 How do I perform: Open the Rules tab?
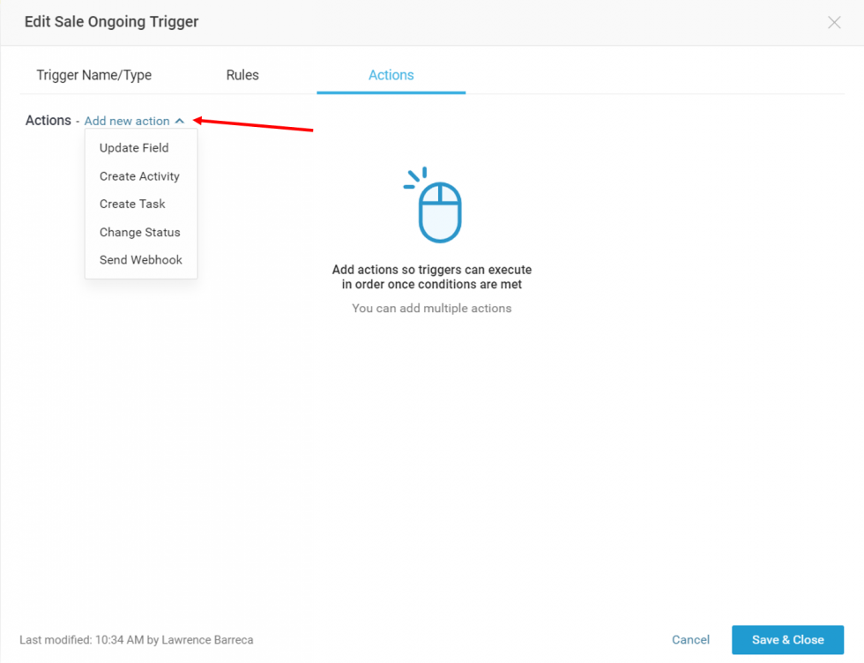tap(242, 75)
